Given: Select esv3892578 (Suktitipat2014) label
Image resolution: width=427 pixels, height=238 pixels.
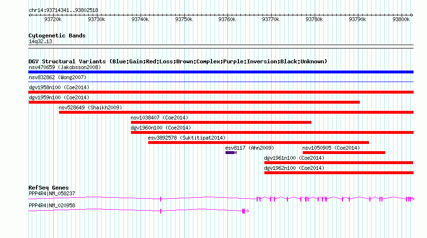Looking at the screenshot, I should pyautogui.click(x=187, y=138).
